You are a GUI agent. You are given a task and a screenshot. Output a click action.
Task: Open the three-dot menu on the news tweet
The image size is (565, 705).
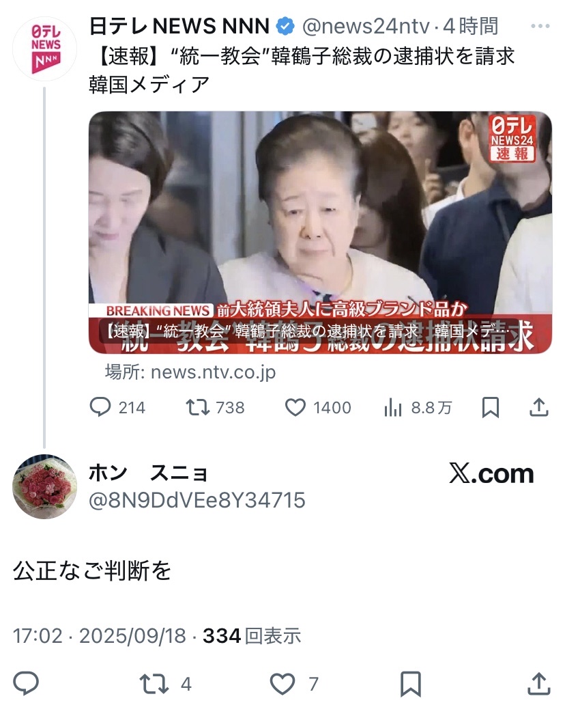(x=540, y=26)
